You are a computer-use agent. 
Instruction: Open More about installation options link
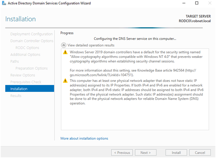tap(84, 138)
